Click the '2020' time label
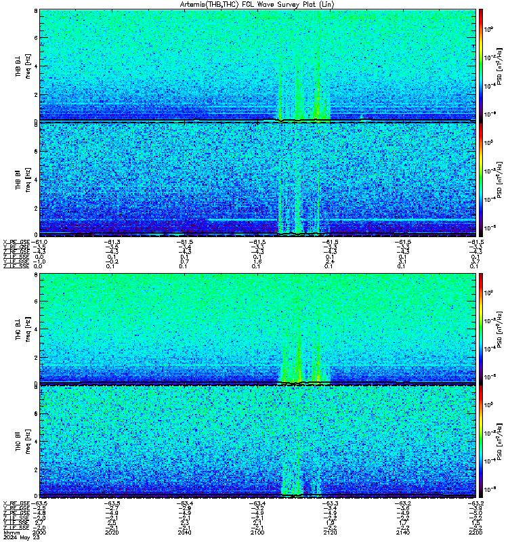The image size is (508, 542). 112,533
